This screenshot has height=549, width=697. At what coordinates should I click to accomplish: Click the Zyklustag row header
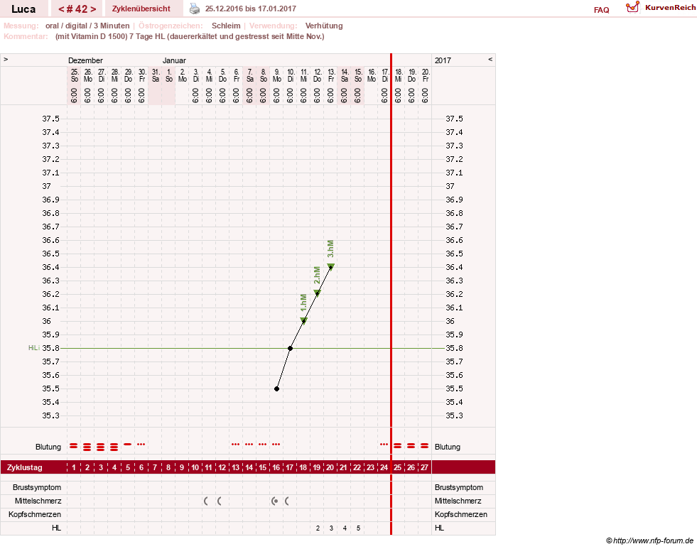pos(24,468)
